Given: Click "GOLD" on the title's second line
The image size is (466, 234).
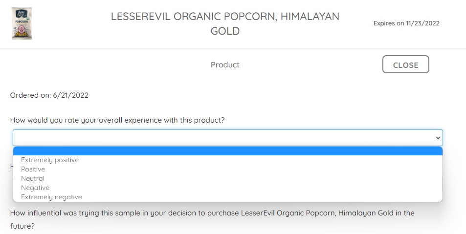Looking at the screenshot, I should pyautogui.click(x=225, y=31).
